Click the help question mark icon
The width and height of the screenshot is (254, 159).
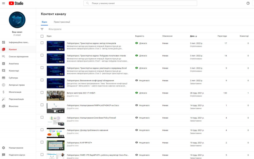tap(248, 3)
